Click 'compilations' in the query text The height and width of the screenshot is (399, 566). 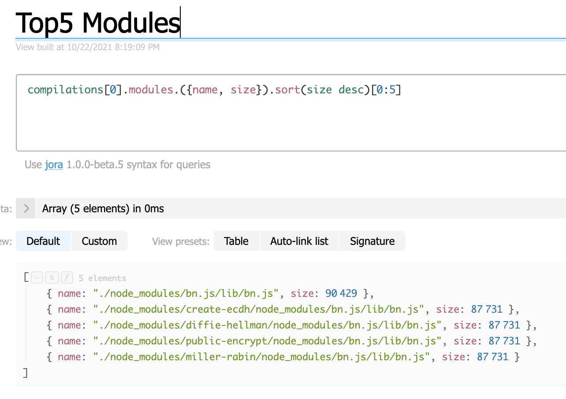65,90
